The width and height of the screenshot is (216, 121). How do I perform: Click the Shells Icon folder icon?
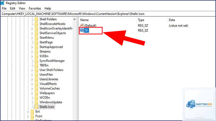tap(36, 107)
